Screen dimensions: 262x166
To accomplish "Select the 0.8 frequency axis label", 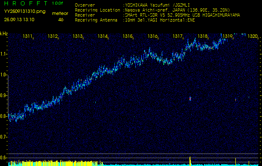I will click(4, 116).
